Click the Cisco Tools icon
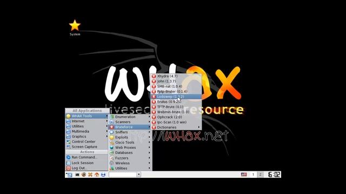The image size is (346, 194). (112, 142)
